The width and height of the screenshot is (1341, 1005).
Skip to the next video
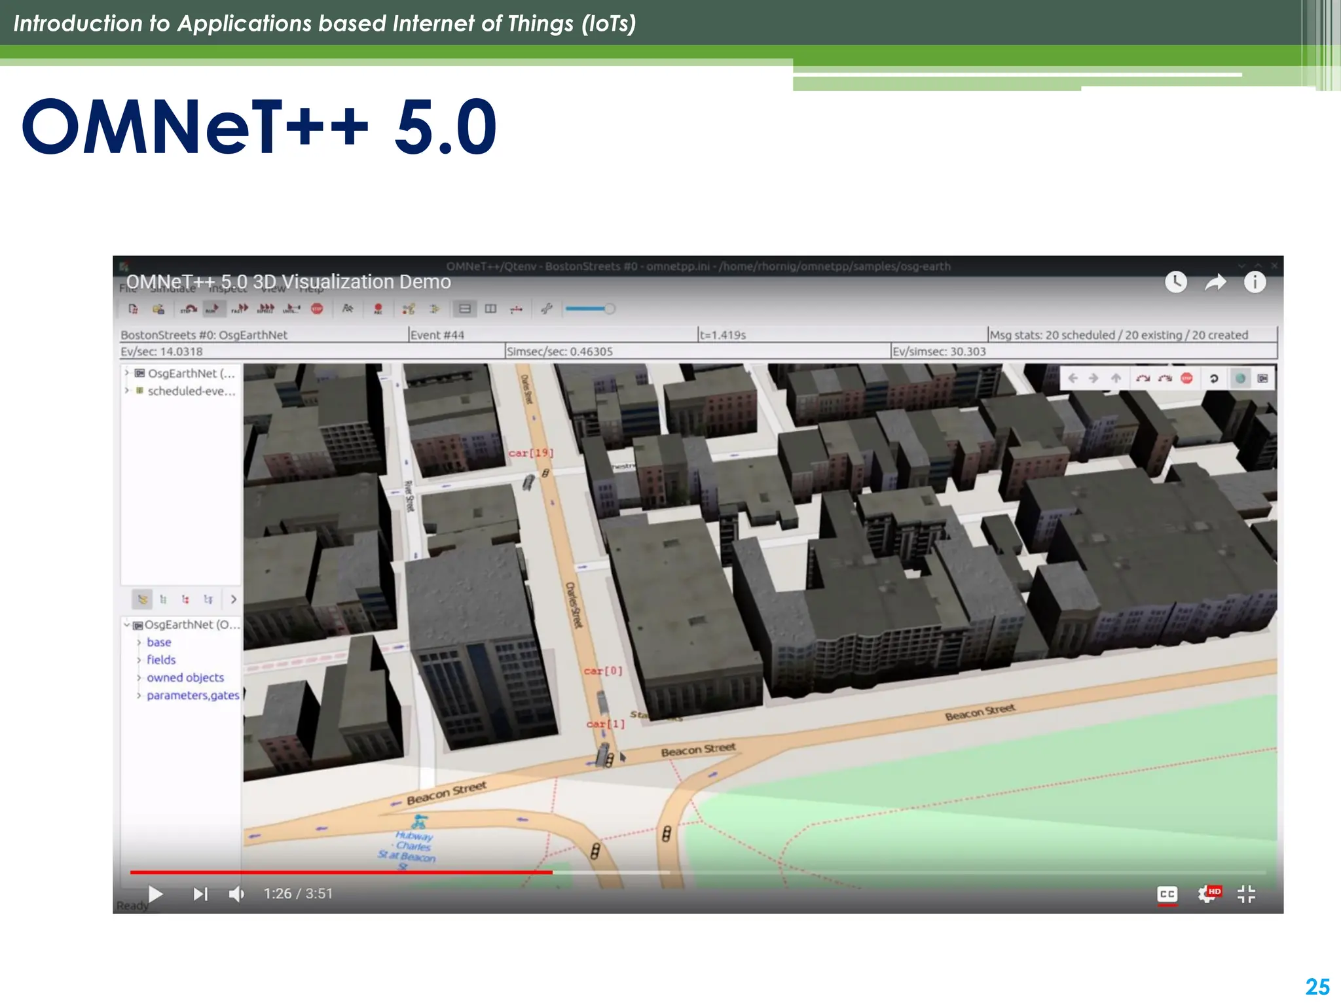(x=200, y=894)
